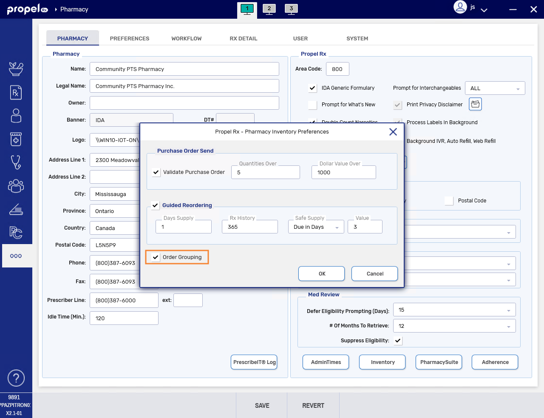
Task: Open the stethoscope prescriber sidebar icon
Action: click(16, 162)
